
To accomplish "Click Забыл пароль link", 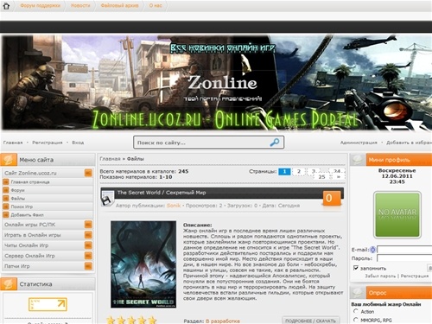I will click(380, 276).
